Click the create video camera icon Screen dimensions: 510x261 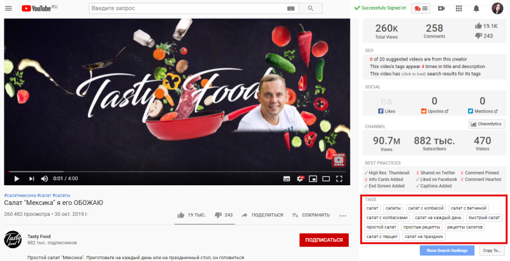441,8
